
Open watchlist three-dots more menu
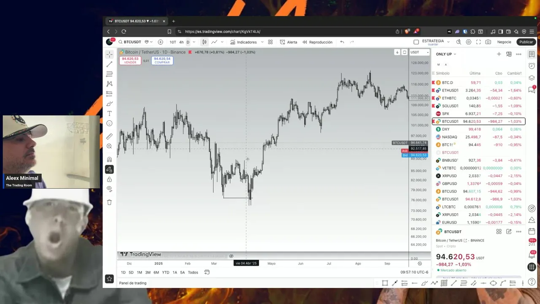(x=518, y=54)
